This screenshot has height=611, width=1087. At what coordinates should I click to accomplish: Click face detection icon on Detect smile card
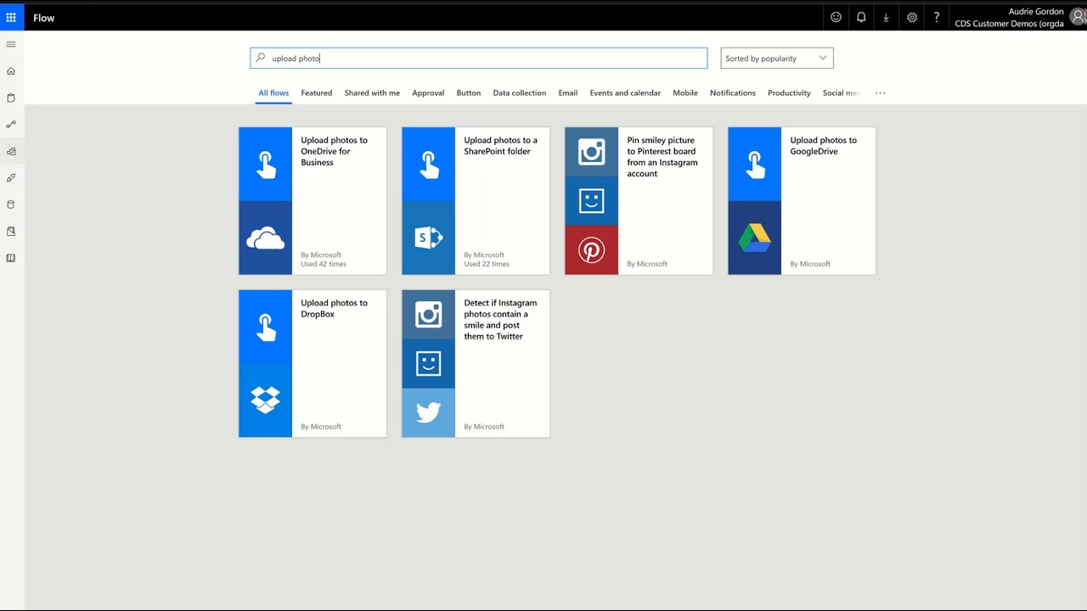point(429,364)
